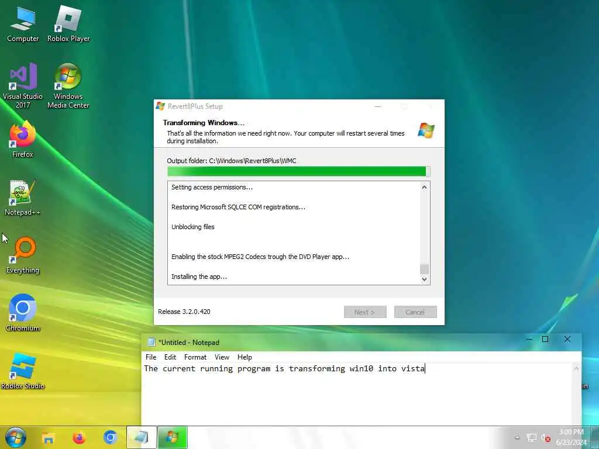Open the File menu in Notepad
Viewport: 599px width, 449px height.
coord(151,357)
